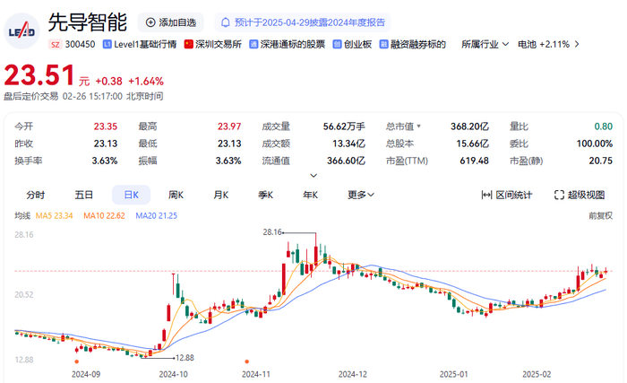Click the 28.16 high price annotation
The image size is (627, 383).
tap(272, 232)
